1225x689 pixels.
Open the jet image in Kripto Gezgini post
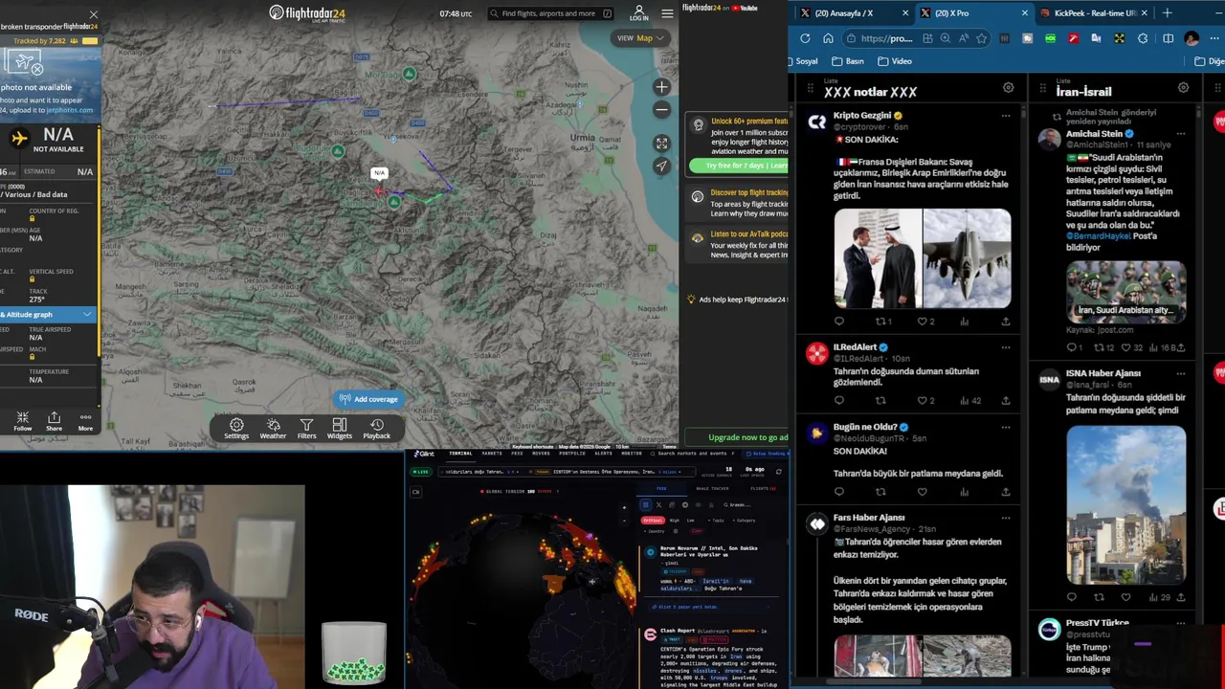tap(967, 258)
